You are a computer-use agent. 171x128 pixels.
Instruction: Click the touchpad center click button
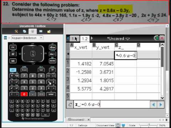tap(33, 54)
